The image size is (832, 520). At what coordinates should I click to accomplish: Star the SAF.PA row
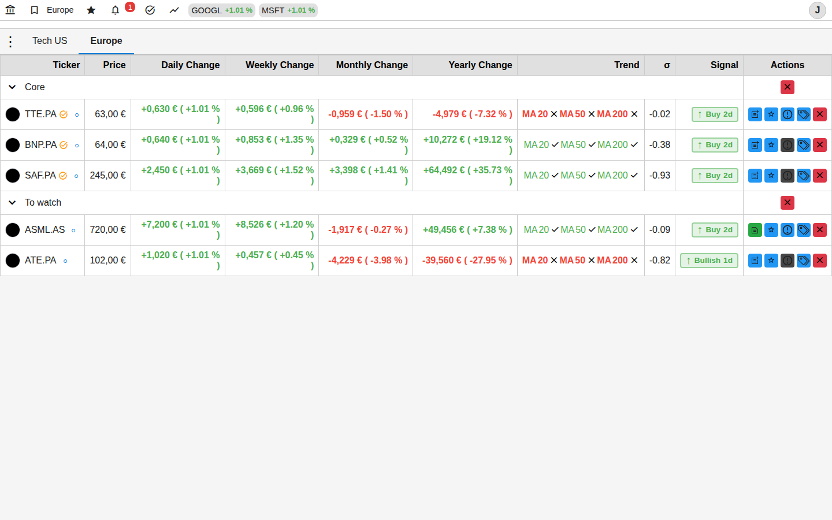pos(771,176)
